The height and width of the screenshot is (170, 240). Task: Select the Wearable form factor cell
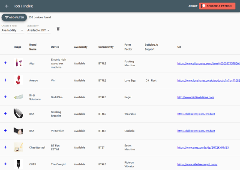[130, 114]
